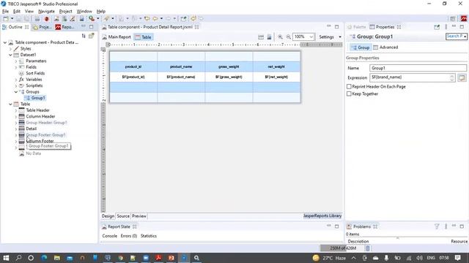Open the Navigate menu

point(46,12)
